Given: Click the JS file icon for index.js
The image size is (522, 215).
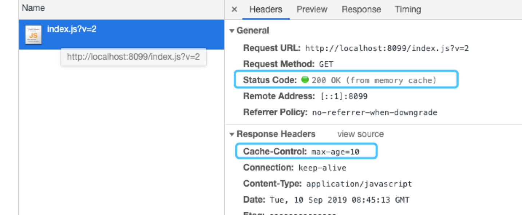Looking at the screenshot, I should click(x=33, y=35).
